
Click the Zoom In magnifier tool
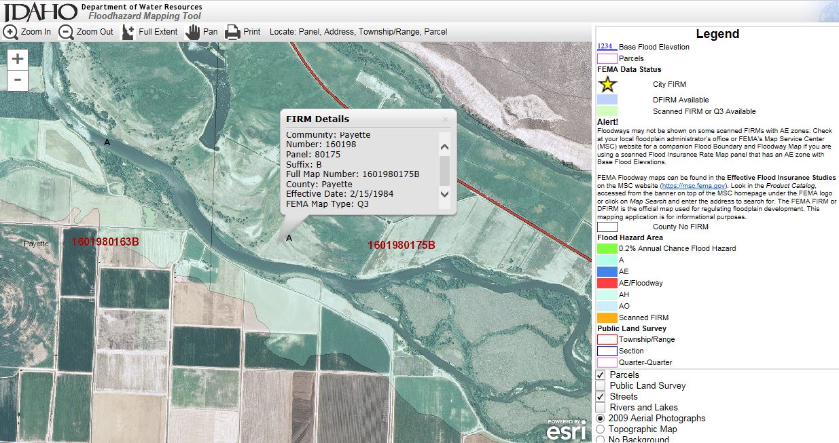[x=12, y=32]
